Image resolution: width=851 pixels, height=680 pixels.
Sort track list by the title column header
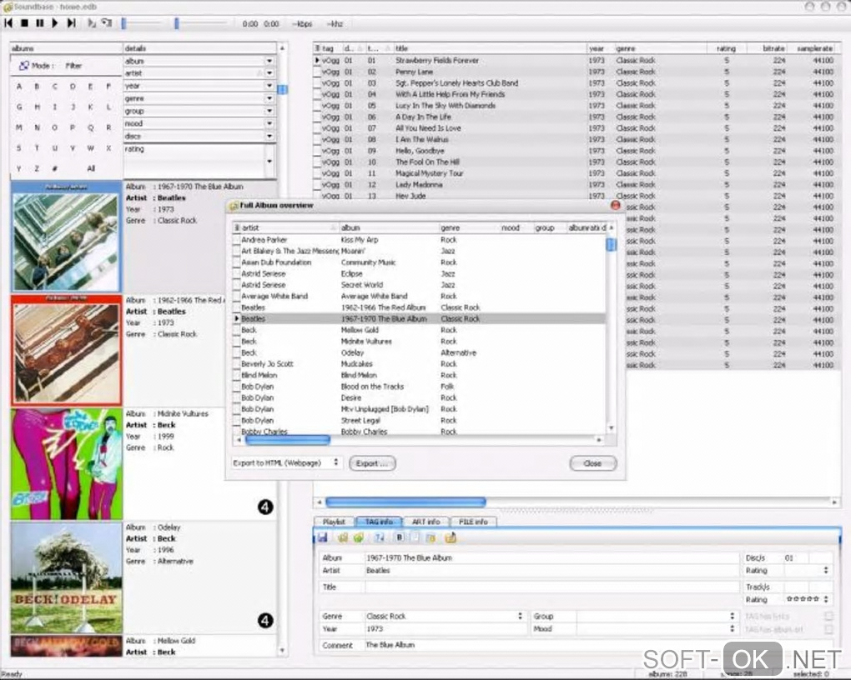tap(488, 48)
